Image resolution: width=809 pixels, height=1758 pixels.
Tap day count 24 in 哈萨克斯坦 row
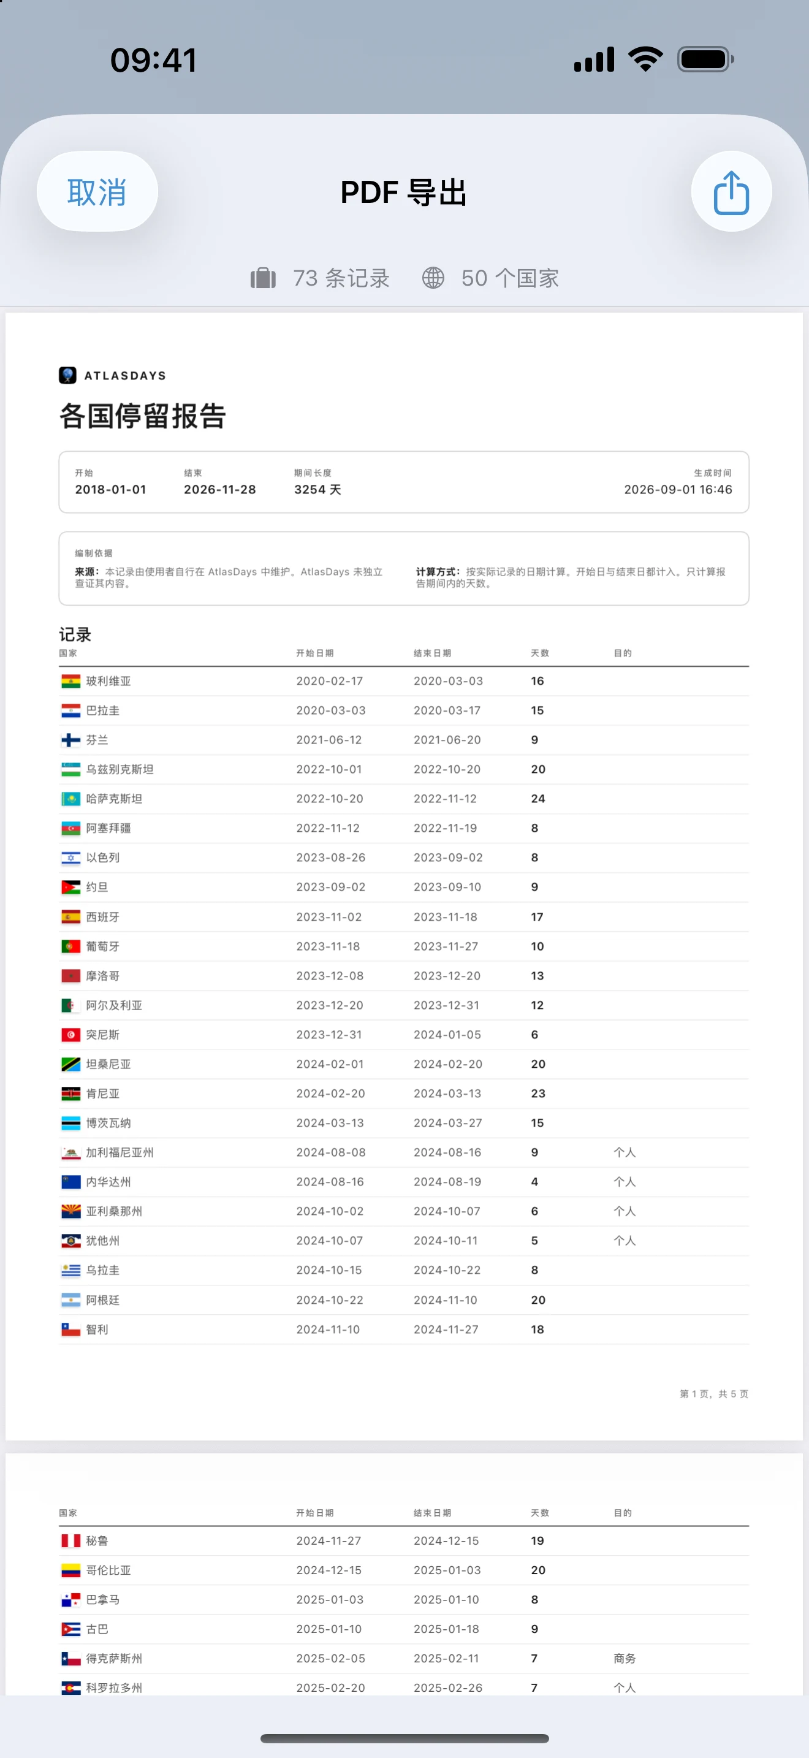[x=538, y=799]
